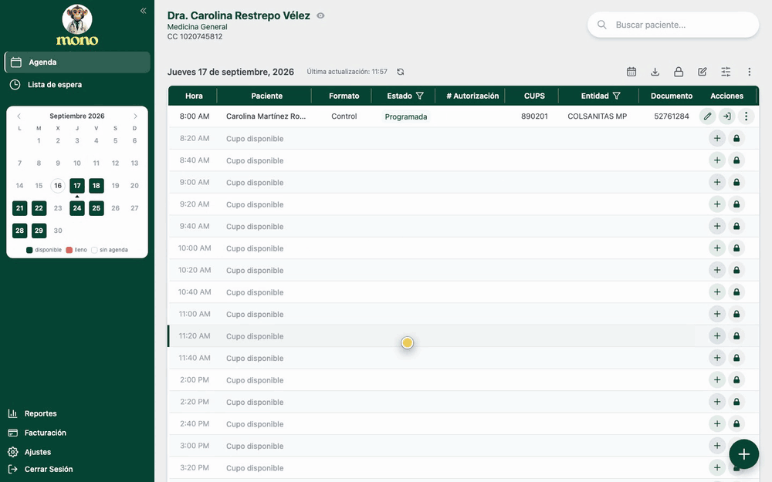Click the CUPS column header
This screenshot has height=482, width=772.
click(x=534, y=96)
